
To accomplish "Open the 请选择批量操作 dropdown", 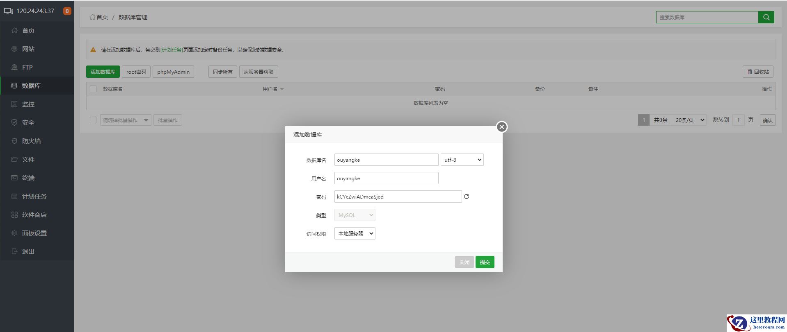I will pos(126,120).
